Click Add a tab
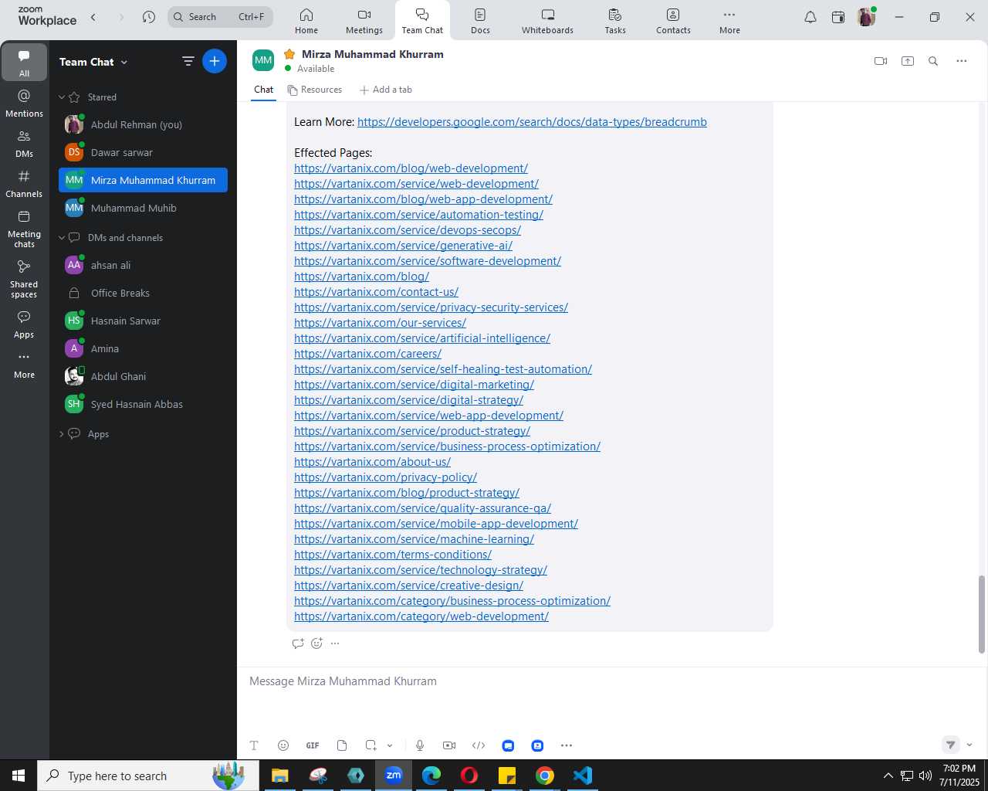This screenshot has width=988, height=791. coord(386,90)
